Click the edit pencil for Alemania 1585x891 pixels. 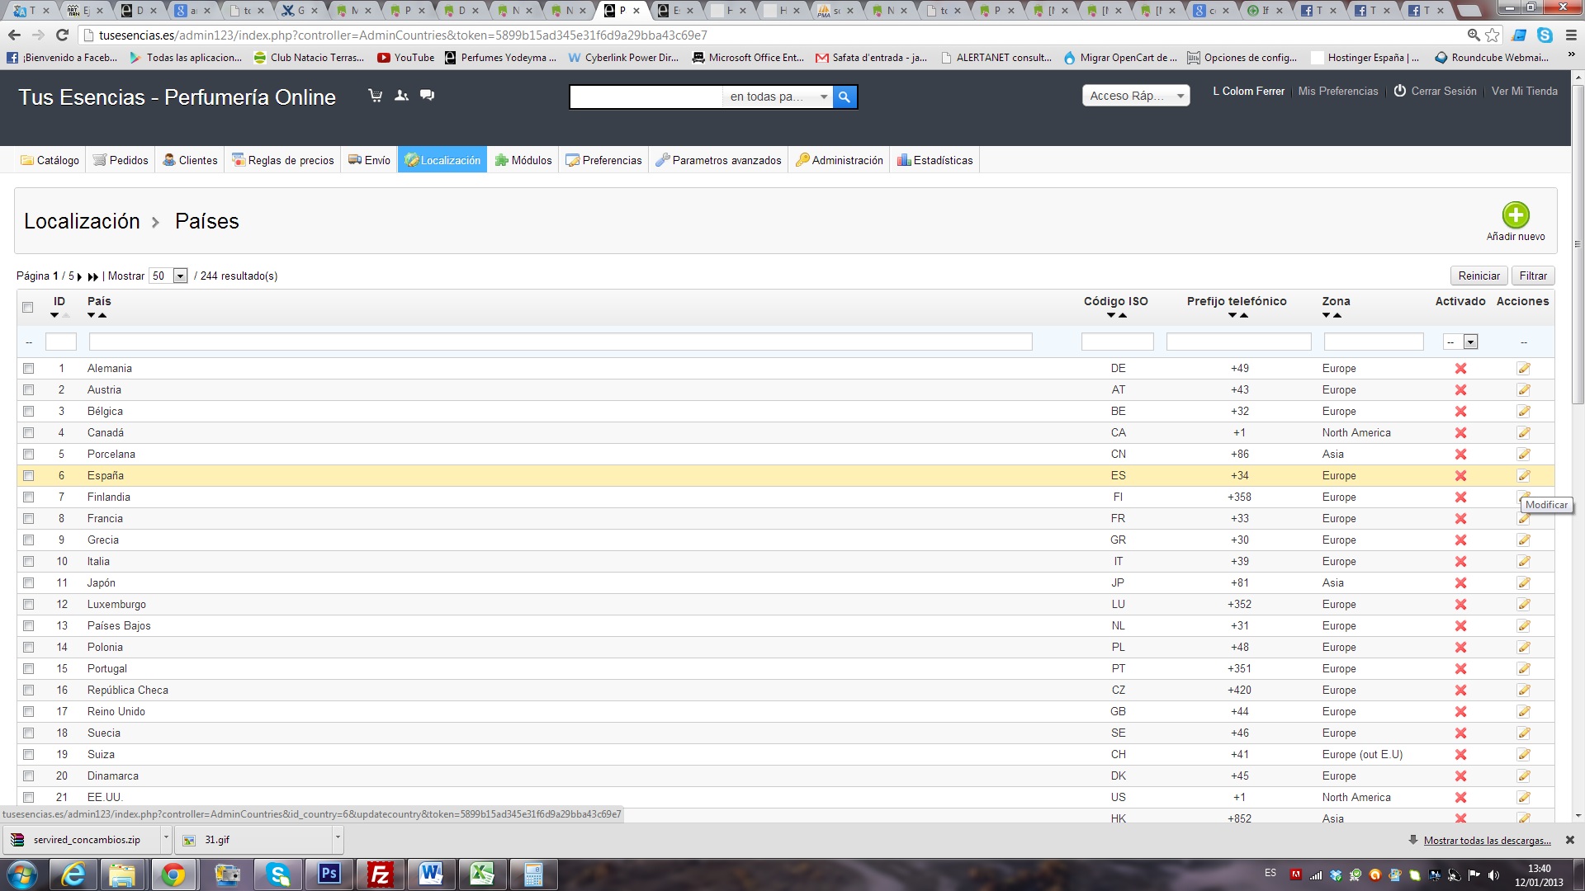click(1523, 369)
